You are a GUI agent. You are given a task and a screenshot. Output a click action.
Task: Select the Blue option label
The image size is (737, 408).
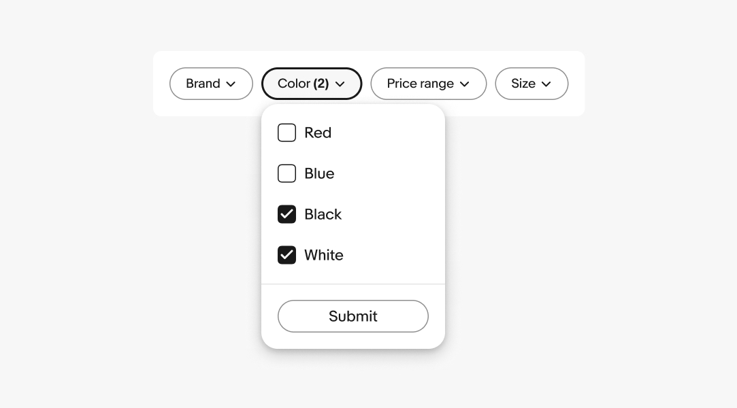[x=319, y=173]
